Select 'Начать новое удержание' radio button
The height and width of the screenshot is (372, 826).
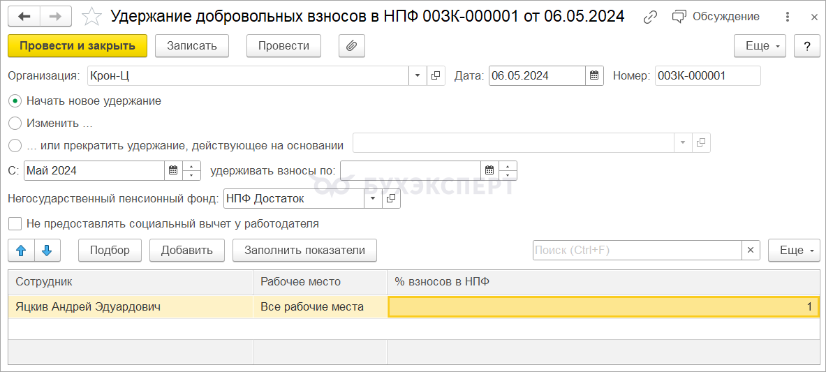[15, 101]
